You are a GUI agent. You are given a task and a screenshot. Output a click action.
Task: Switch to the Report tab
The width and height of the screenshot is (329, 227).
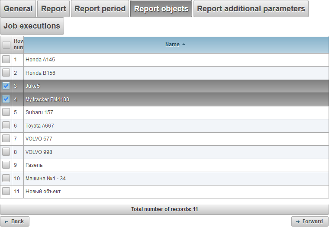tap(54, 9)
